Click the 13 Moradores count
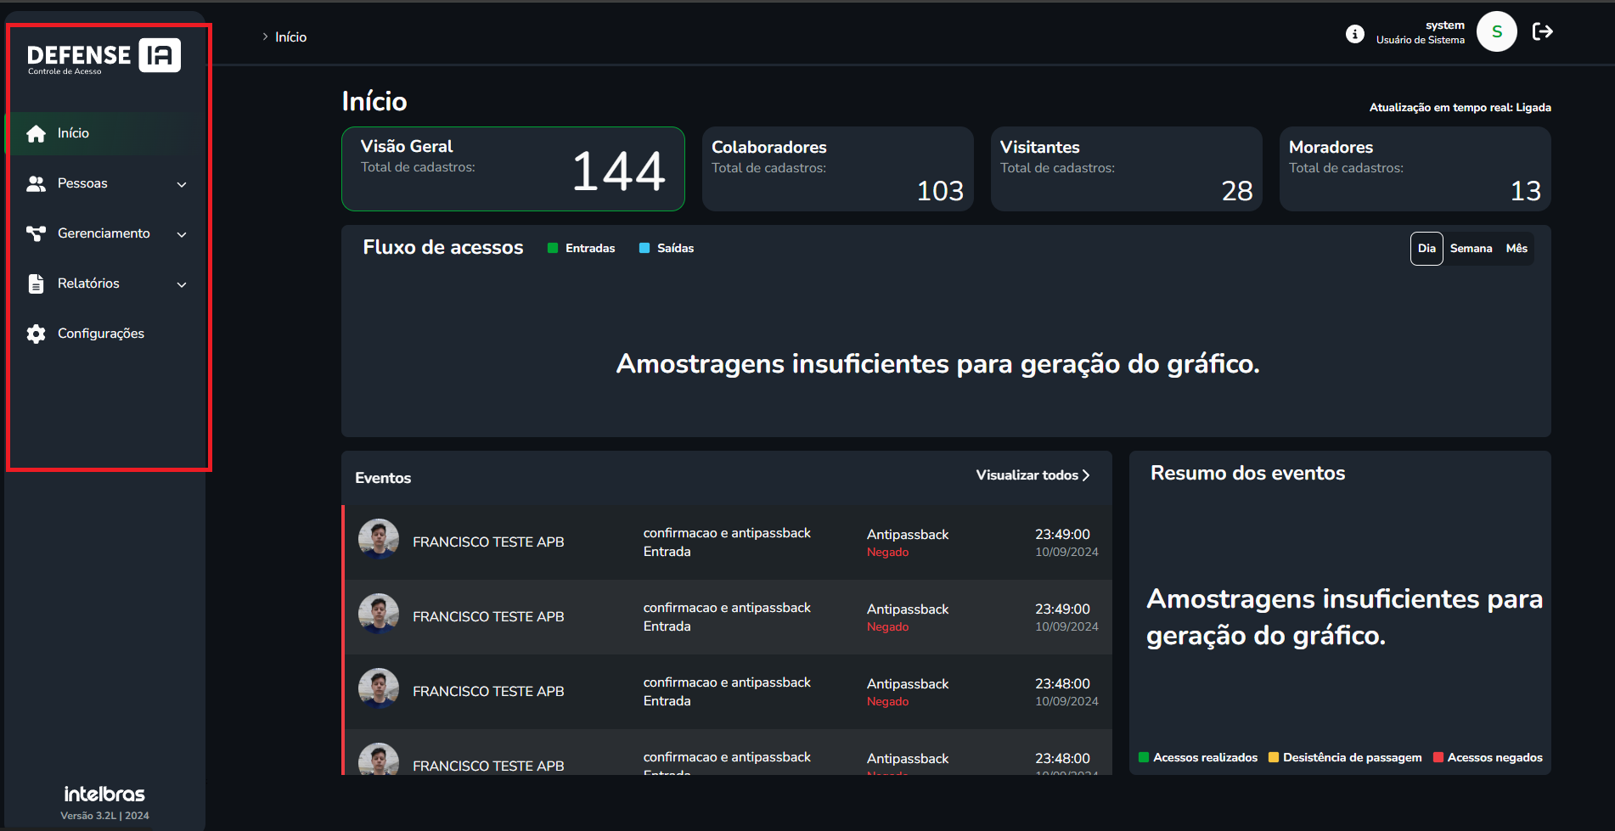This screenshot has height=831, width=1615. 1525,191
